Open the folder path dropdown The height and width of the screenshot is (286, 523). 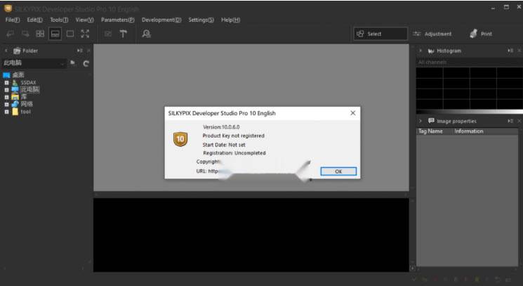[62, 63]
